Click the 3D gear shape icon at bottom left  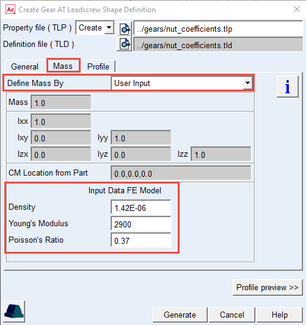coord(14,312)
